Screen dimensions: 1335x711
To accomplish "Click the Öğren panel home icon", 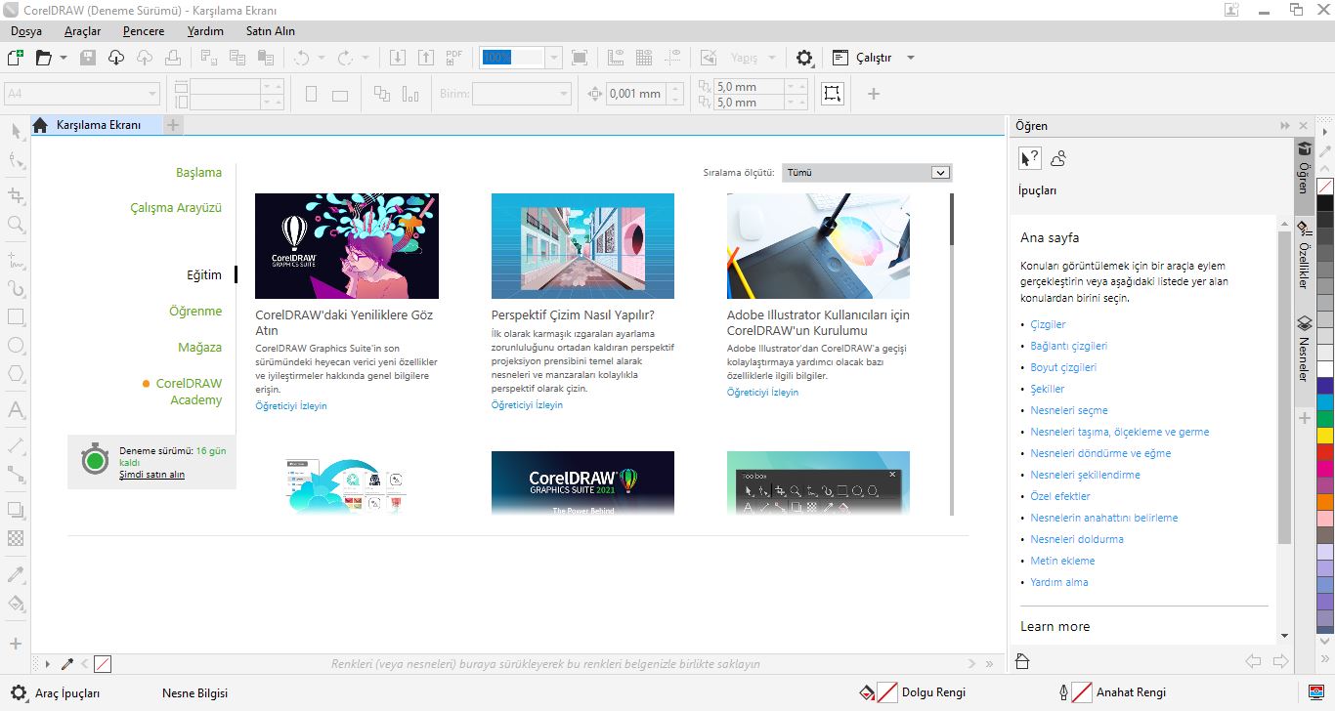I will tap(1022, 661).
